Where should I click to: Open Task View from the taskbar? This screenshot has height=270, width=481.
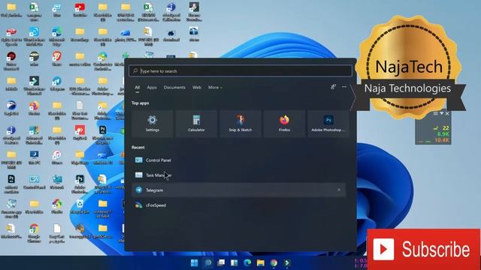(221, 263)
